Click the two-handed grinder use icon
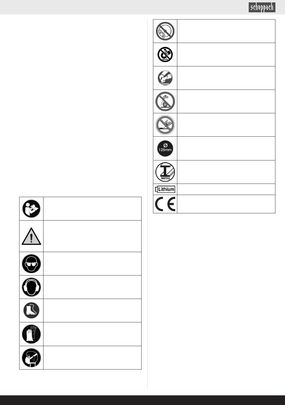Screen dimensions: 285x405 coord(165,78)
